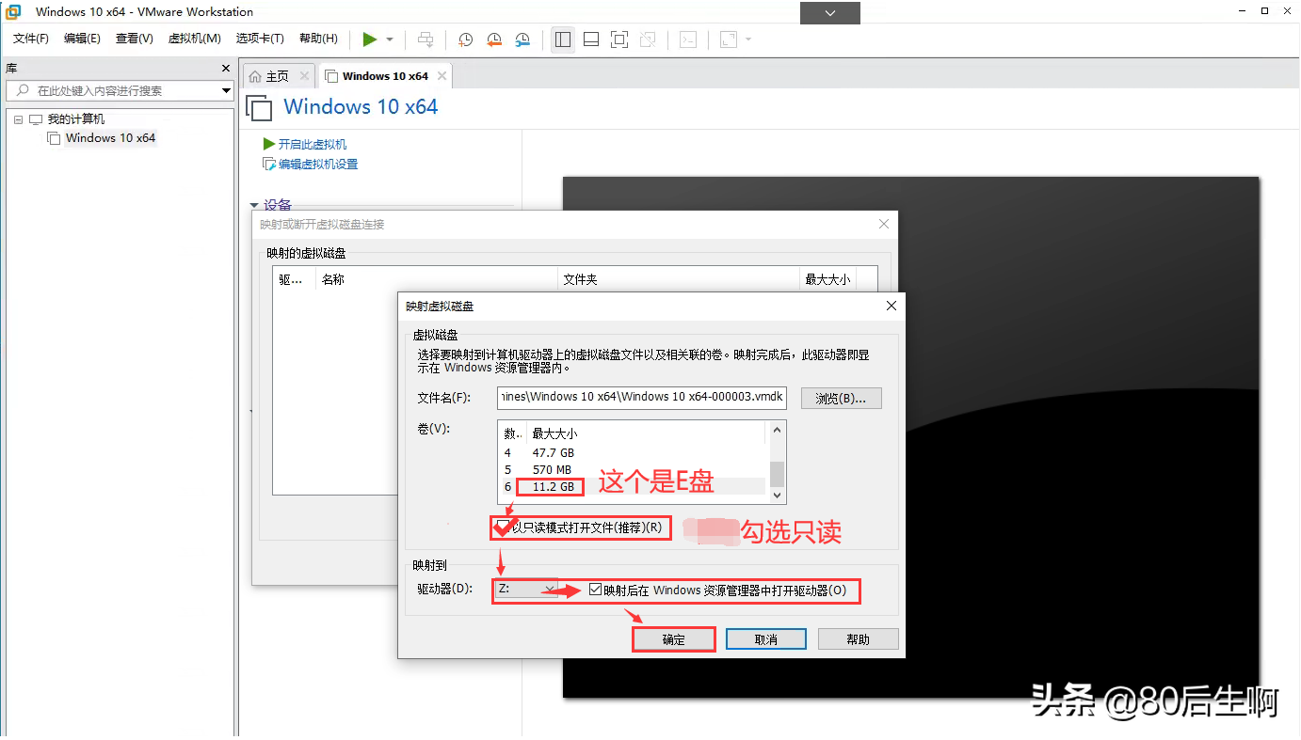Collapse the 我的计算机 tree node
Viewport: 1301px width, 740px height.
tap(18, 119)
